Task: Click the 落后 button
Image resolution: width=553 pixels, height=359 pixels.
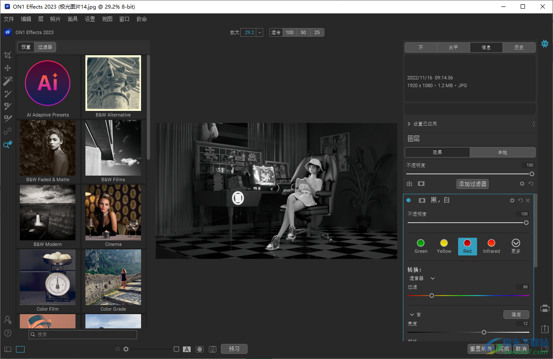Action: coord(516,315)
